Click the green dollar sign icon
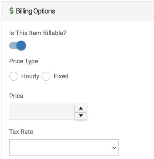This screenshot has width=154, height=159. pos(12,11)
